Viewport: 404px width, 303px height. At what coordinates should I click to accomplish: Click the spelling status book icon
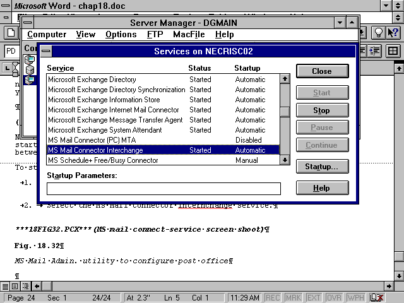(x=376, y=298)
